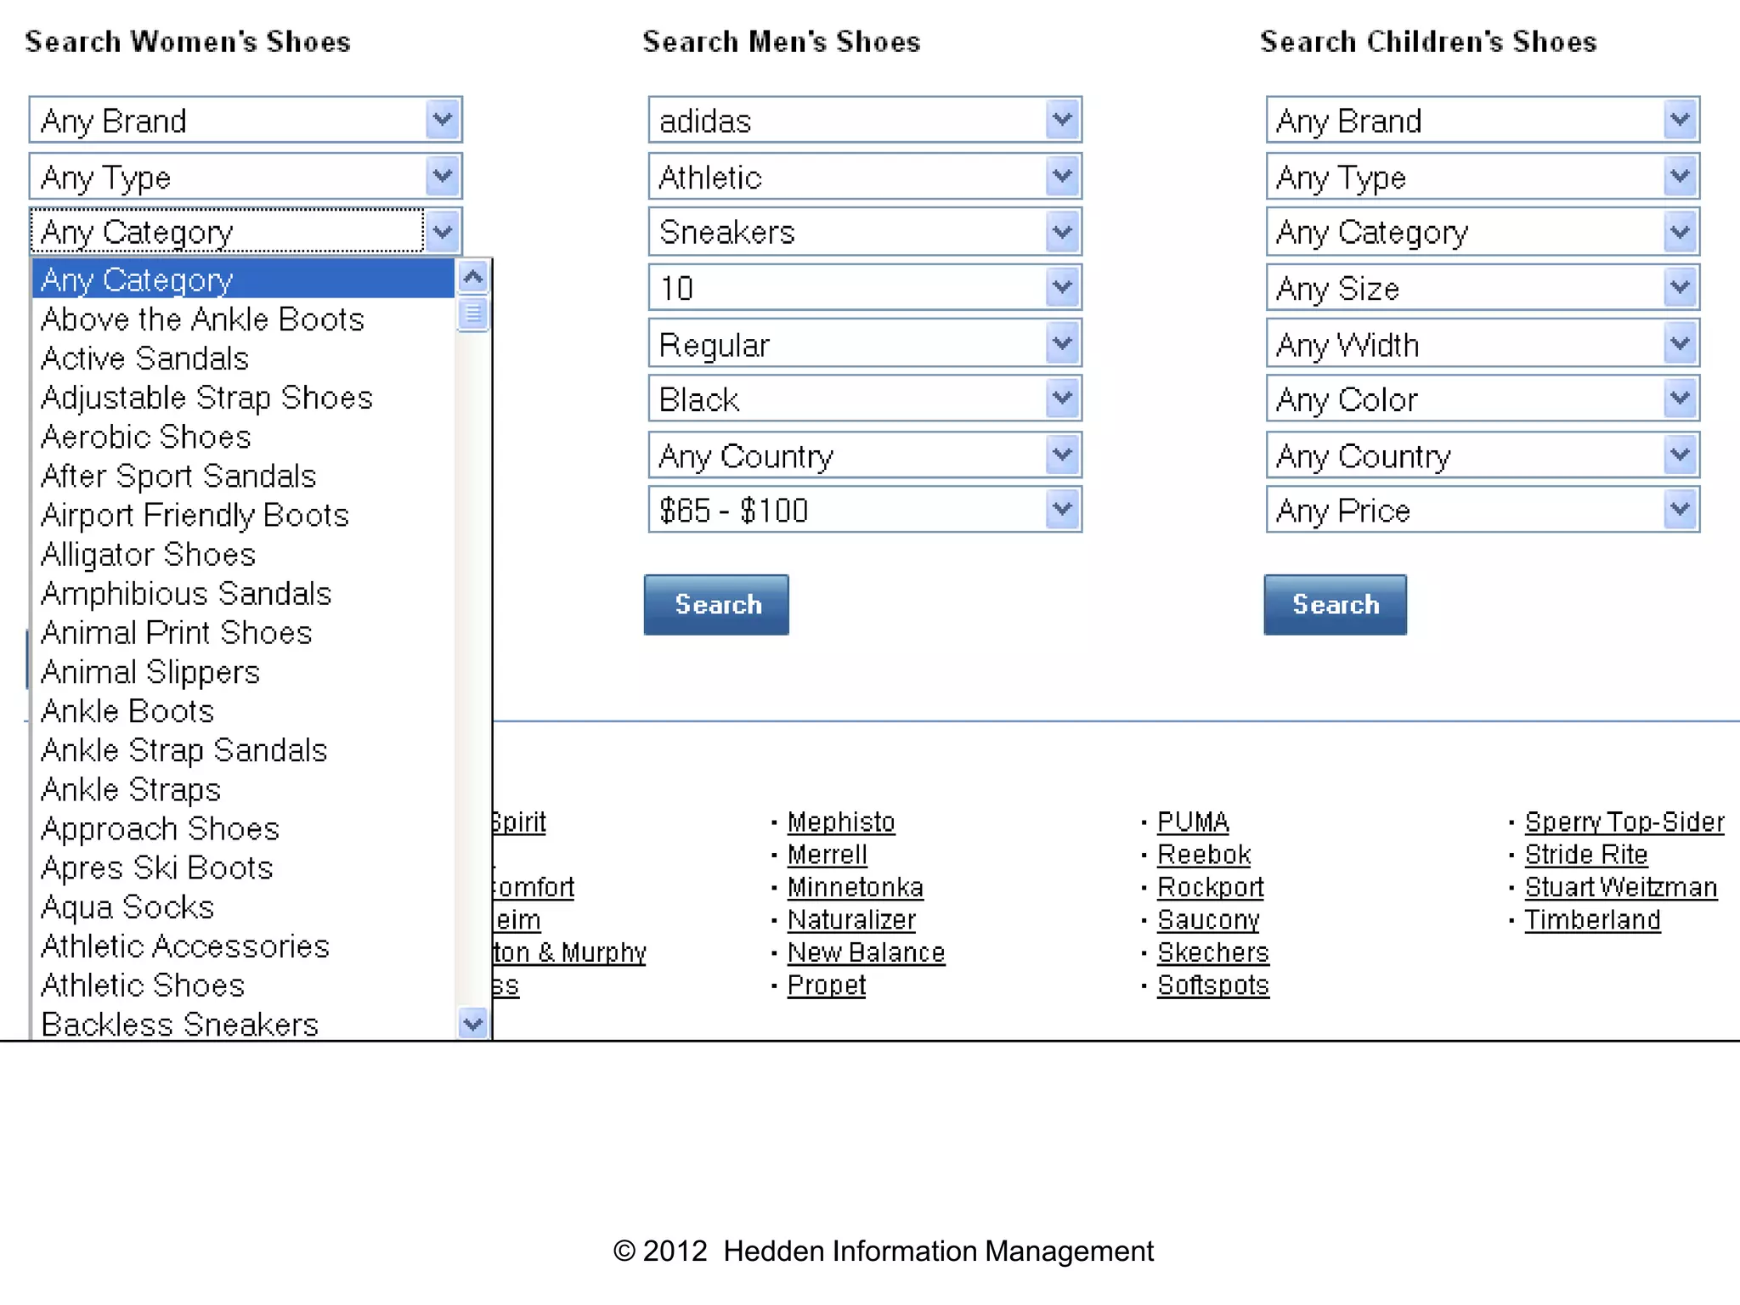Choose Approach Shoes option

click(x=243, y=828)
